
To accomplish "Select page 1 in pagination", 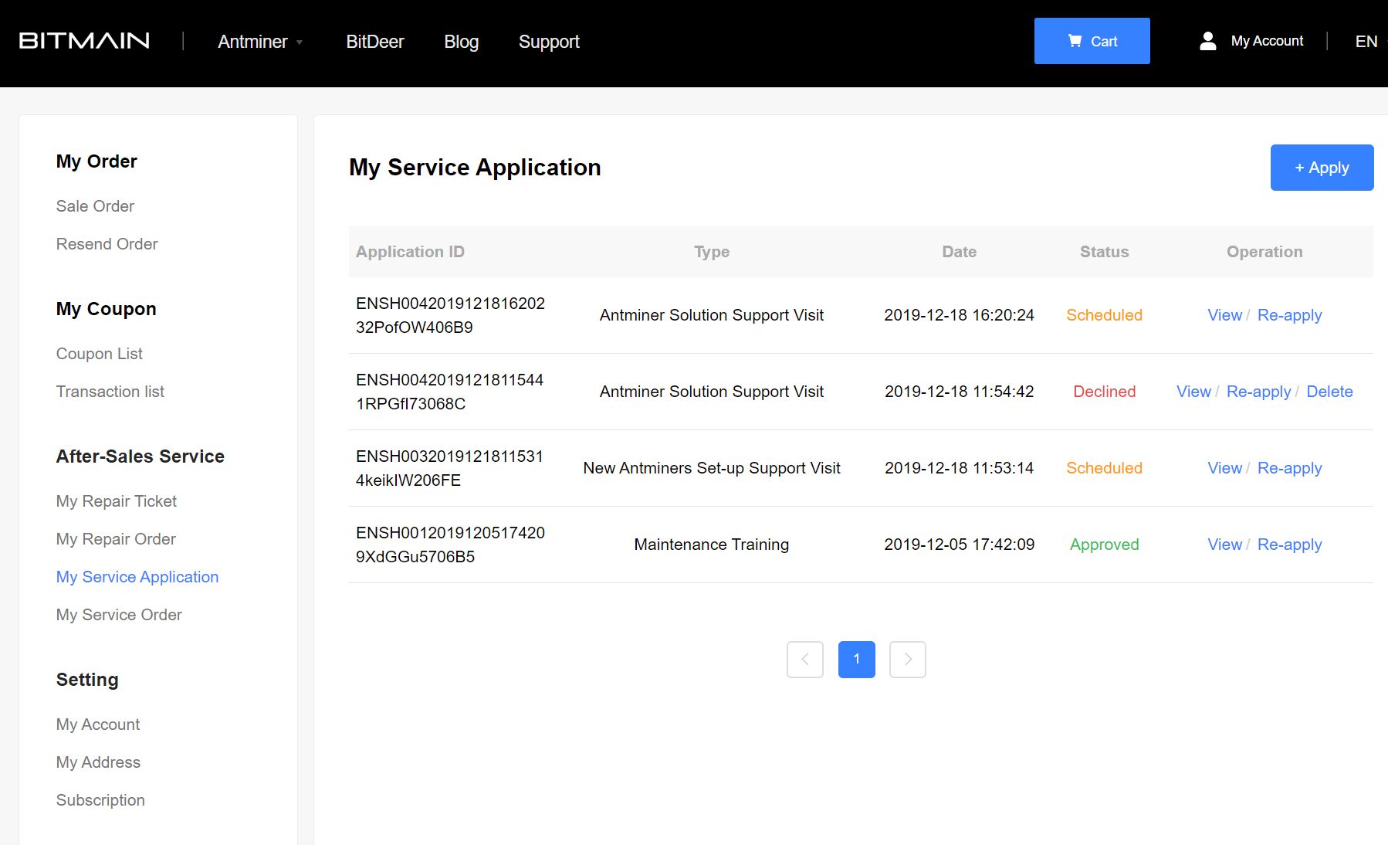I will (857, 660).
